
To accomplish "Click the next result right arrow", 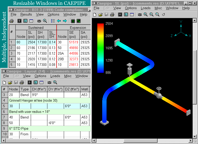I will coord(65,21).
